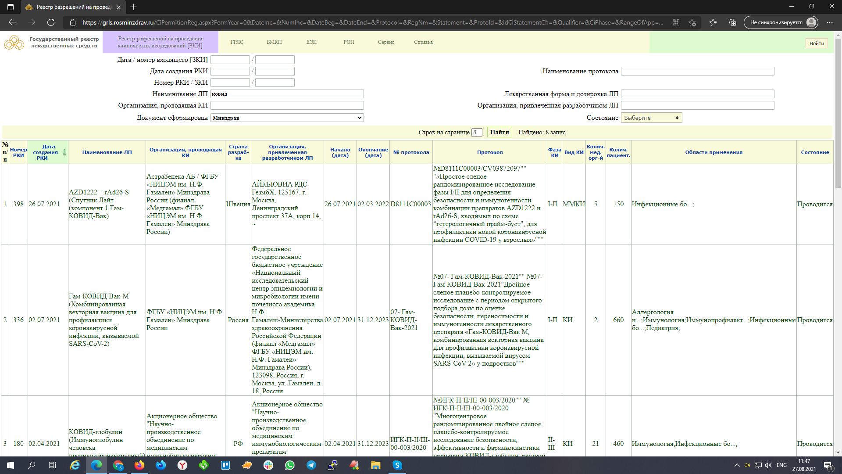842x474 pixels.
Task: Click the Наименование протокола input field
Action: point(697,71)
